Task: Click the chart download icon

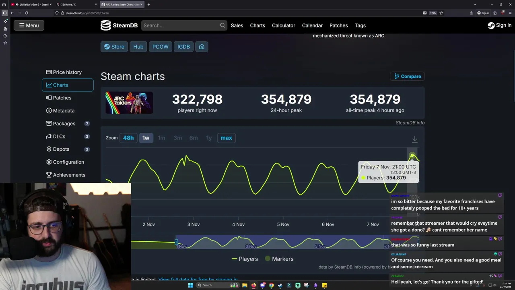Action: tap(414, 139)
